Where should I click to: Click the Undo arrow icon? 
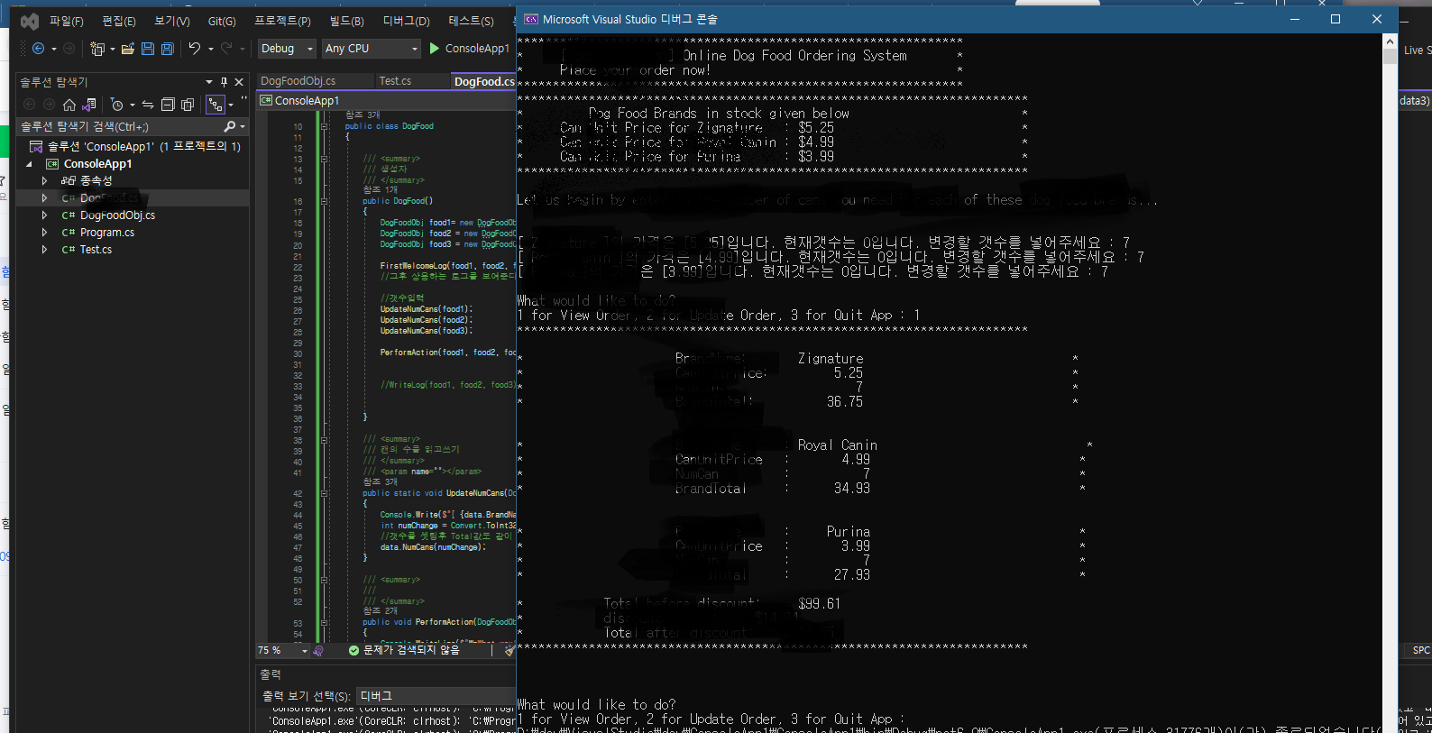point(194,49)
